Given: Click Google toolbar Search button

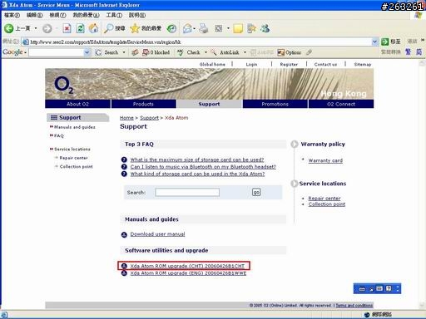Looking at the screenshot, I should point(107,52).
